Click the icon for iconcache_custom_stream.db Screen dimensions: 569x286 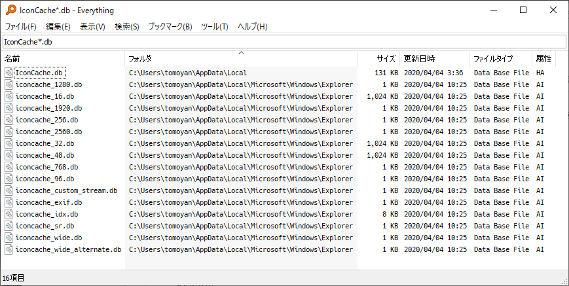pos(9,190)
